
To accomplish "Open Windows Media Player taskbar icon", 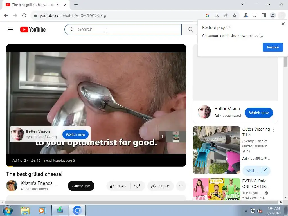I will click(42, 210).
